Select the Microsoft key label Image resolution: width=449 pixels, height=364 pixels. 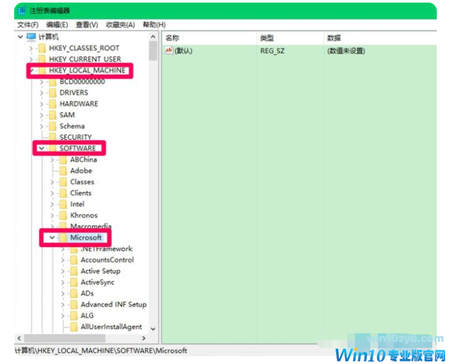click(86, 238)
